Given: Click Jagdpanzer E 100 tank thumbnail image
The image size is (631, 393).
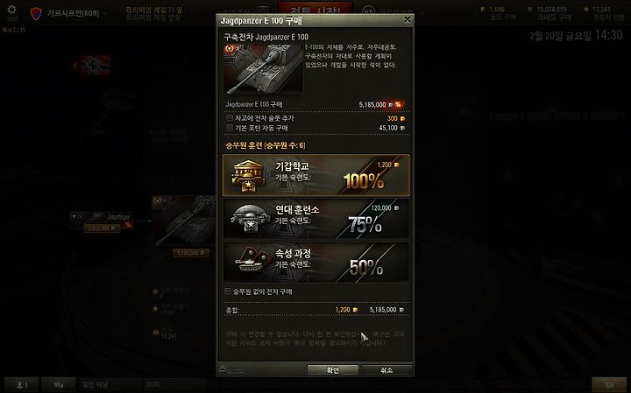Looking at the screenshot, I should (x=263, y=69).
